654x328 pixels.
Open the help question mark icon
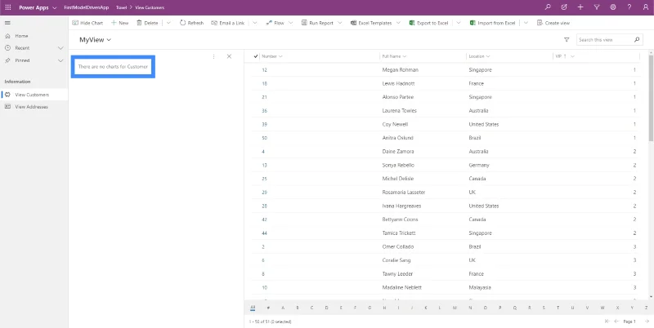[629, 7]
